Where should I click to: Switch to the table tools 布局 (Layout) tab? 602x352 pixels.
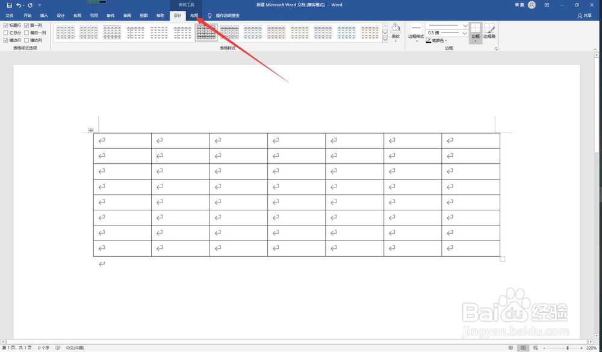(x=194, y=16)
